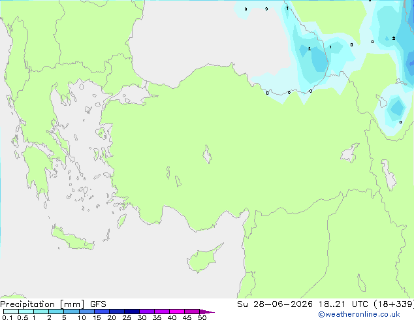Click the weatheronline.co.uk link
Viewport: 414px width, 320px height.
click(358, 314)
